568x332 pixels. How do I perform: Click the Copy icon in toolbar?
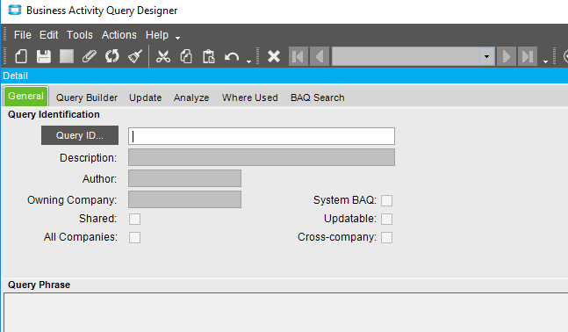pyautogui.click(x=186, y=56)
